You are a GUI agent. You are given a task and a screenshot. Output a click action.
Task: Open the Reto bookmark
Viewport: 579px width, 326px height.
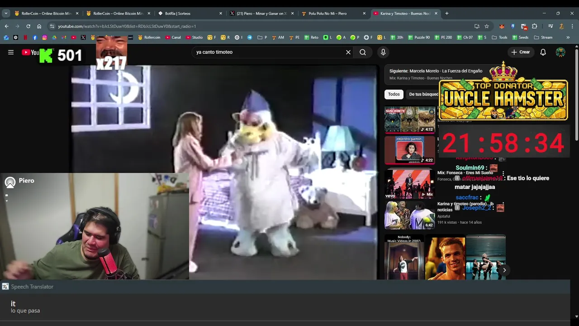click(x=311, y=38)
